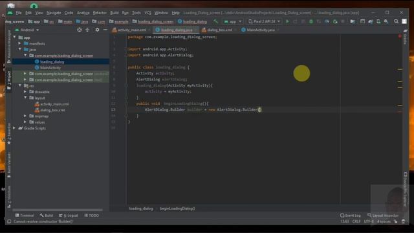Image resolution: width=414 pixels, height=233 pixels.
Task: Open the Refactor menu
Action: coord(100,13)
